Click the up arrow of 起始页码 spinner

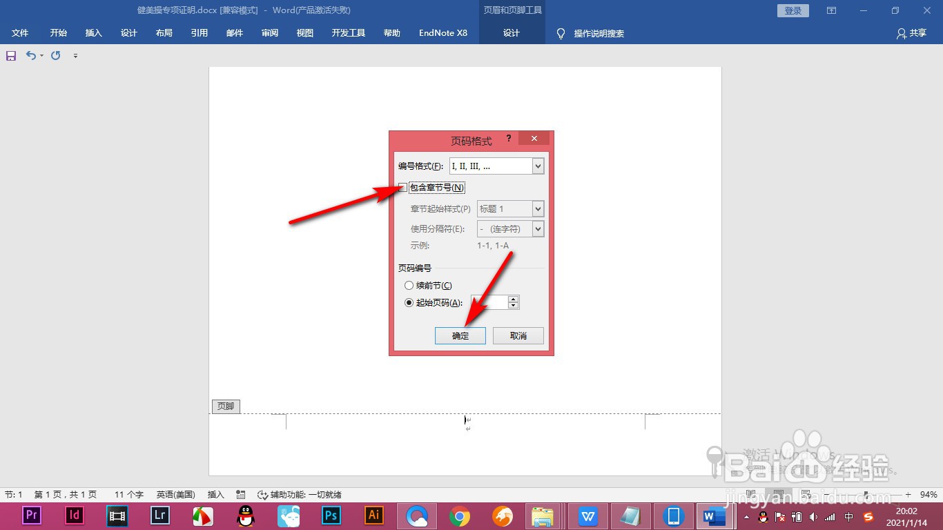pos(513,299)
